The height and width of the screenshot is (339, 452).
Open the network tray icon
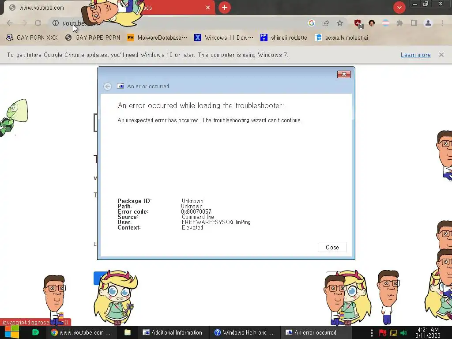click(x=393, y=333)
